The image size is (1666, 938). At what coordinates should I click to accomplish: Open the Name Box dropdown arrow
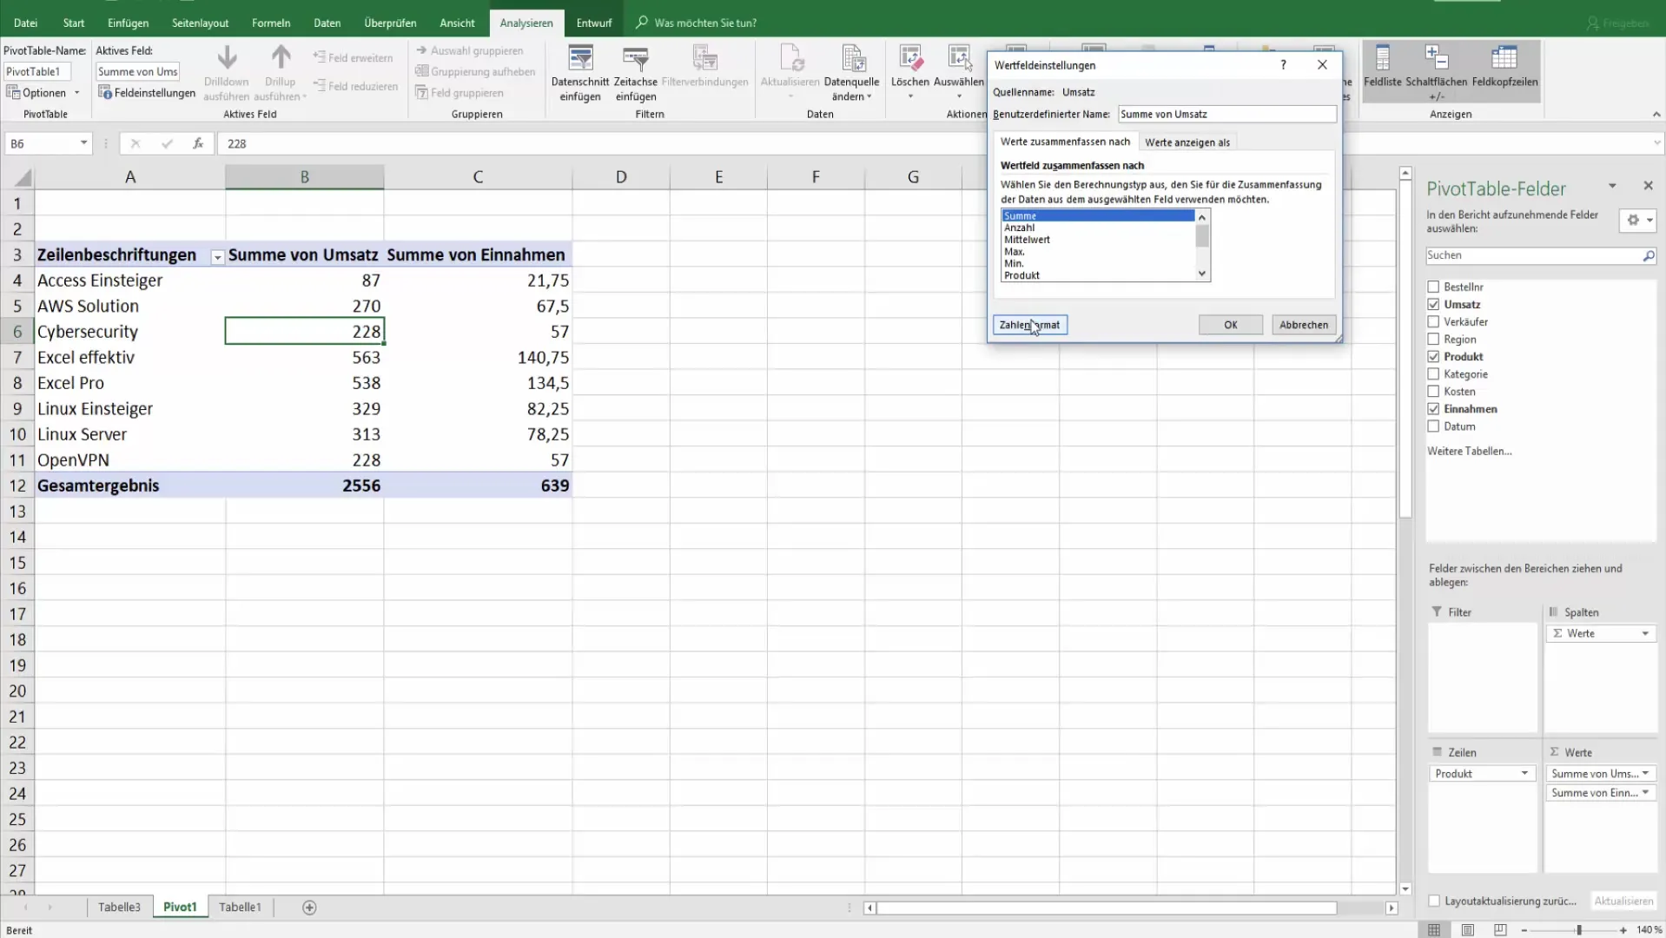83,143
